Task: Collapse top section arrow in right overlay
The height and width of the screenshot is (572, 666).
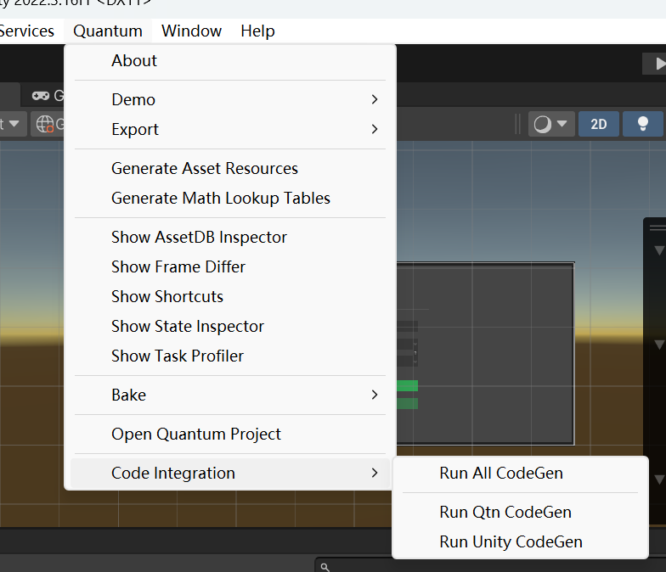Action: pos(659,251)
